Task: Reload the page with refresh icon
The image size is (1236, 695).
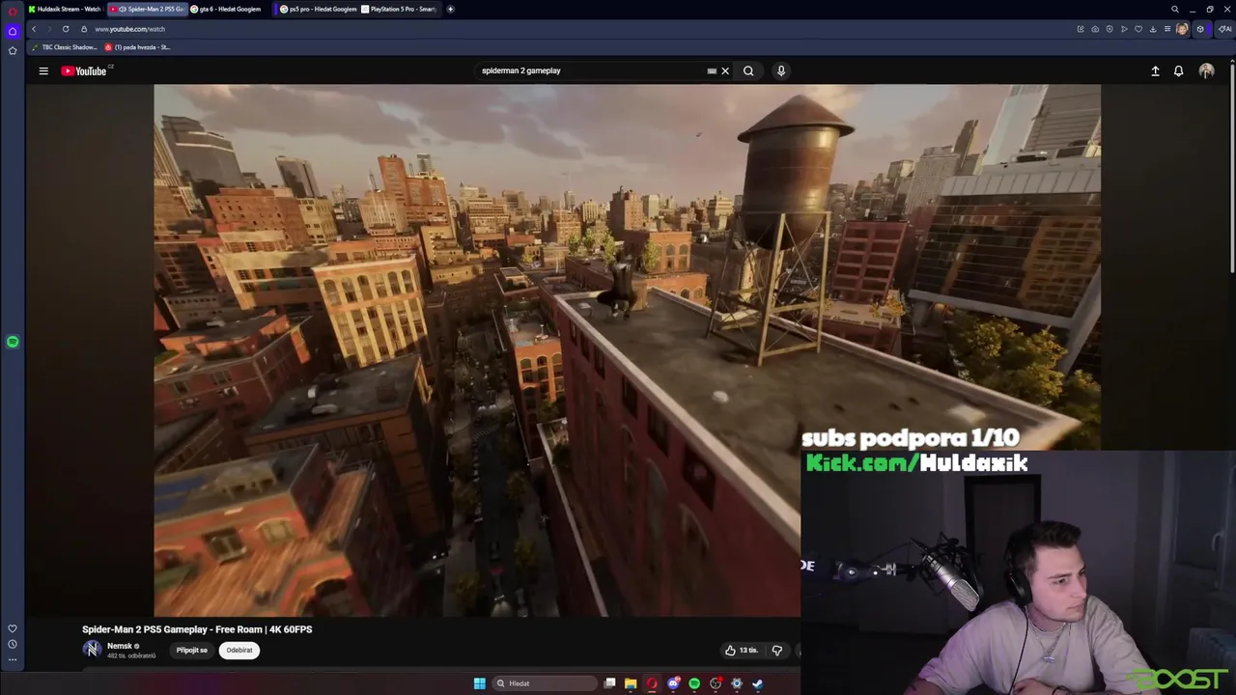Action: click(66, 29)
